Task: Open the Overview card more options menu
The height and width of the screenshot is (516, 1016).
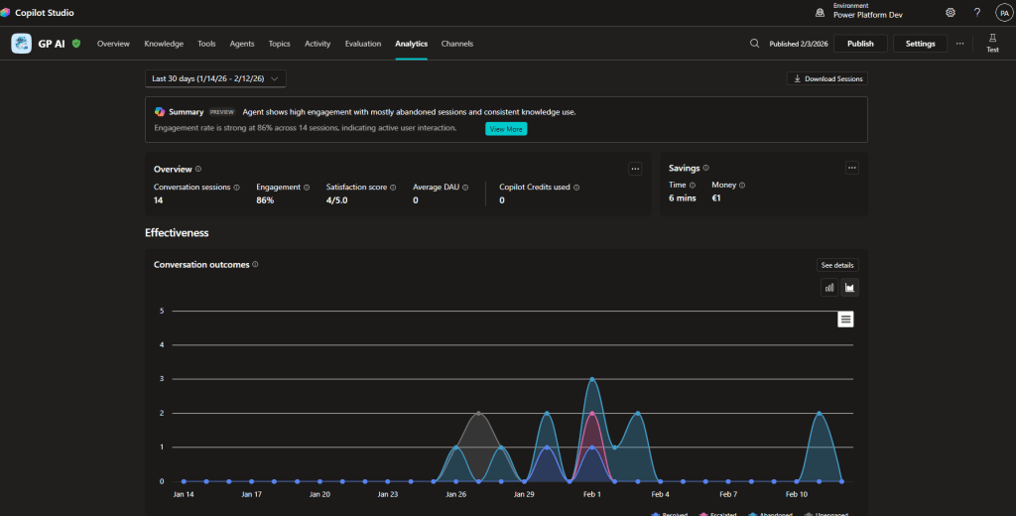Action: point(635,169)
